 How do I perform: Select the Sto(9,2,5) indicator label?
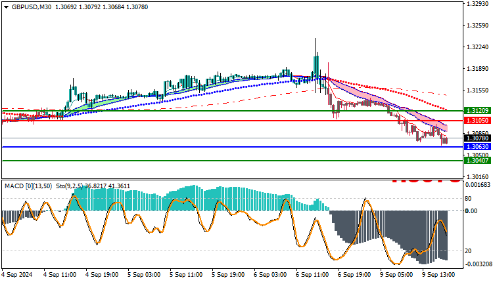70,186
